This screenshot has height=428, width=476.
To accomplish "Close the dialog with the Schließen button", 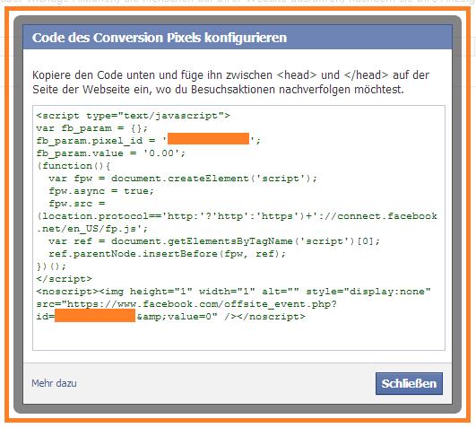I will 409,383.
